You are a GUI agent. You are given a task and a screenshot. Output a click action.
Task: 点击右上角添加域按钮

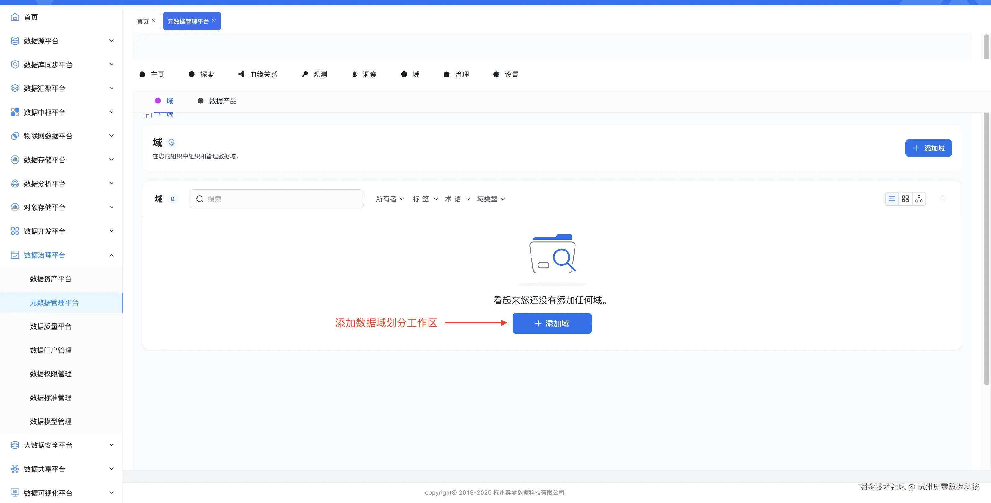pos(928,148)
